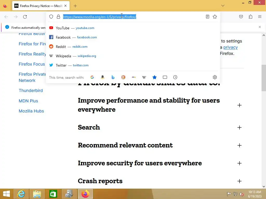
Task: Search this time with eBay
Action: pos(134,77)
